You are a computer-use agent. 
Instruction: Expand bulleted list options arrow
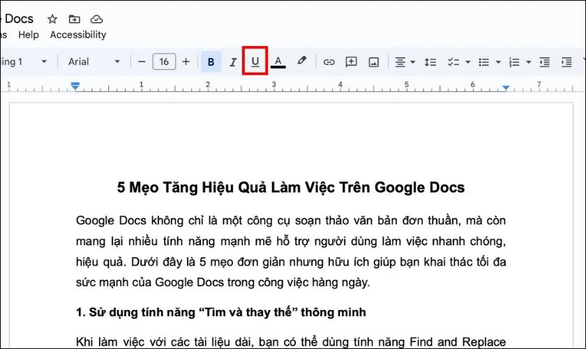coord(498,62)
